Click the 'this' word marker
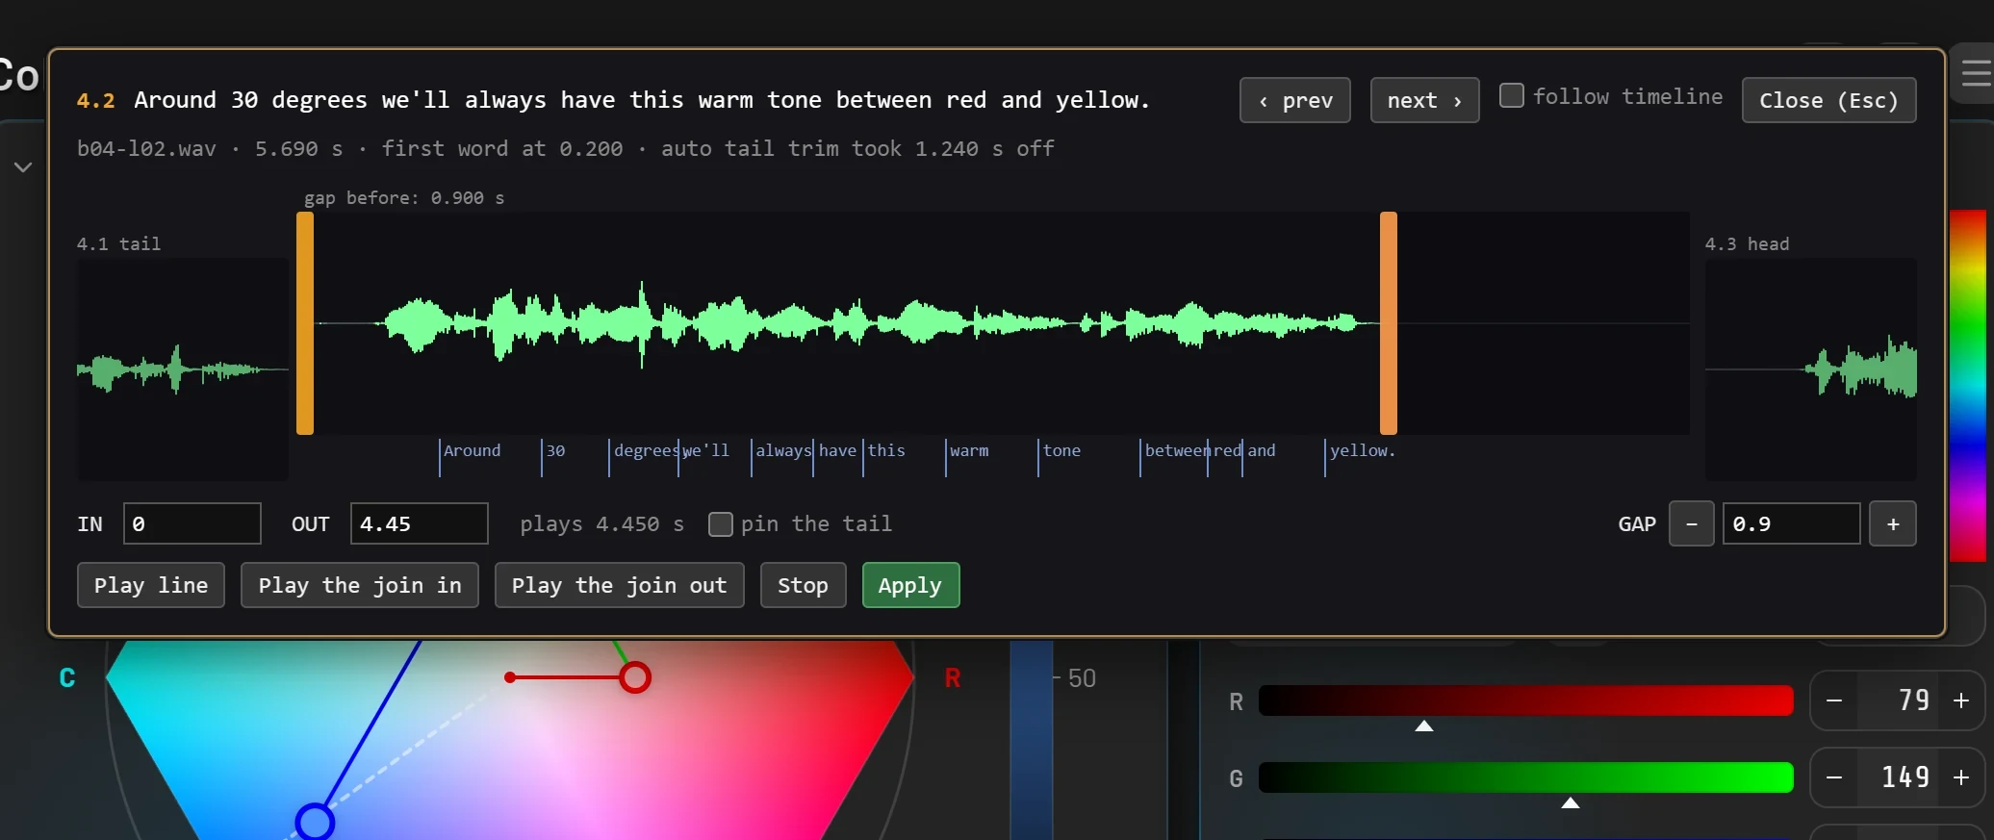Viewport: 1994px width, 840px height. pyautogui.click(x=884, y=451)
